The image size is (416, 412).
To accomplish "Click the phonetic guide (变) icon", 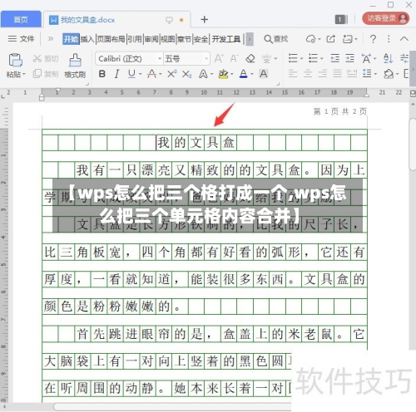I will click(266, 59).
